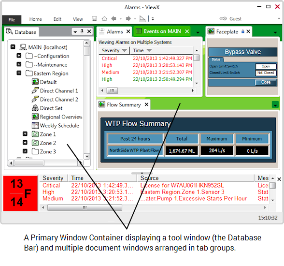Click the red alarm count indicator

20,193
